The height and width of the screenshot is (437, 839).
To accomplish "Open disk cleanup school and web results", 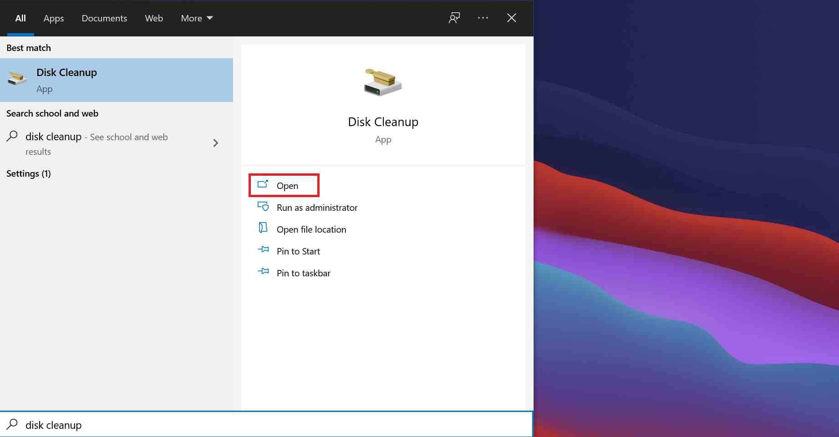I will [117, 143].
